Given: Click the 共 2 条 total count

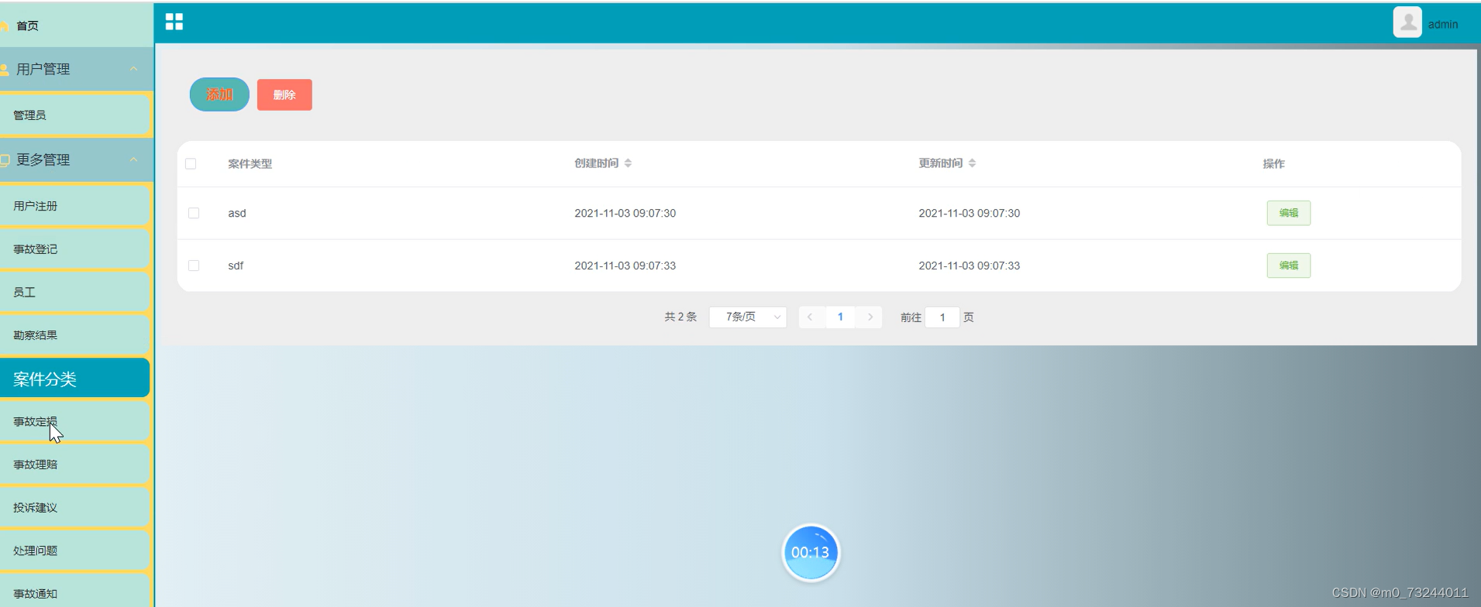Looking at the screenshot, I should pyautogui.click(x=680, y=317).
